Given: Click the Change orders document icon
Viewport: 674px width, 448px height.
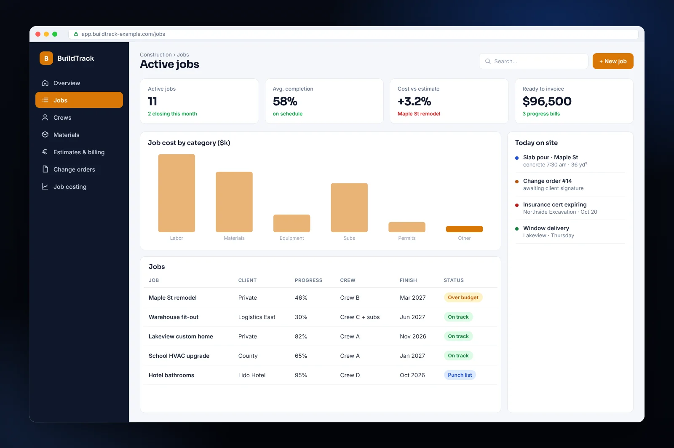Looking at the screenshot, I should tap(45, 169).
